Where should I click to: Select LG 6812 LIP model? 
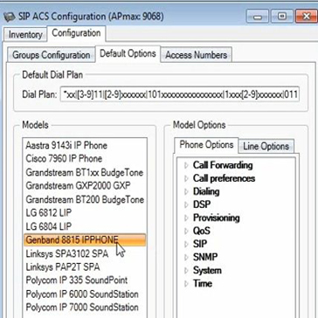[85, 212]
